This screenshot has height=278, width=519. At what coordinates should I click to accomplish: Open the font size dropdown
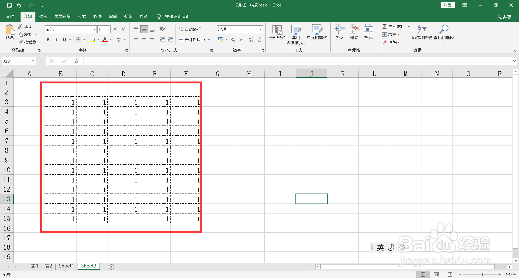[108, 29]
